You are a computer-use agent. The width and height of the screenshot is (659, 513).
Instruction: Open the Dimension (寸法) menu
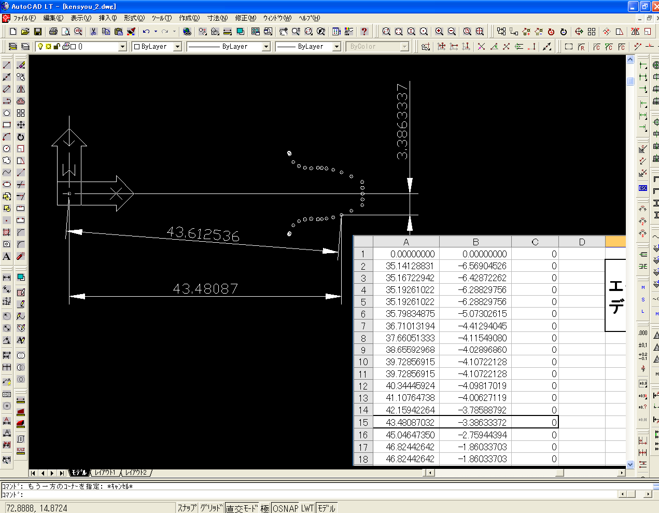click(x=217, y=18)
